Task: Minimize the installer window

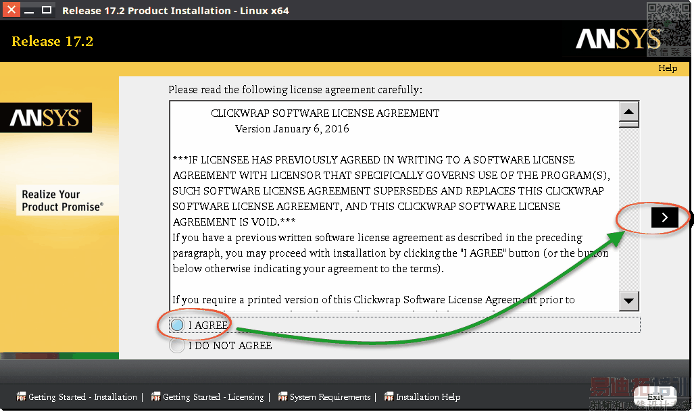Action: click(29, 10)
